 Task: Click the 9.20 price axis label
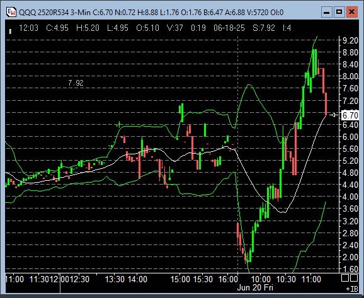[x=350, y=40]
